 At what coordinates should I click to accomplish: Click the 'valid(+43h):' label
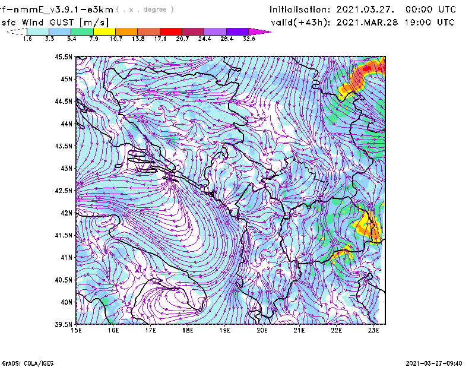(x=301, y=23)
